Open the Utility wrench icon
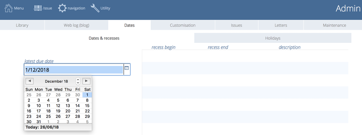Screen dimensions: 362x135 (x=95, y=8)
